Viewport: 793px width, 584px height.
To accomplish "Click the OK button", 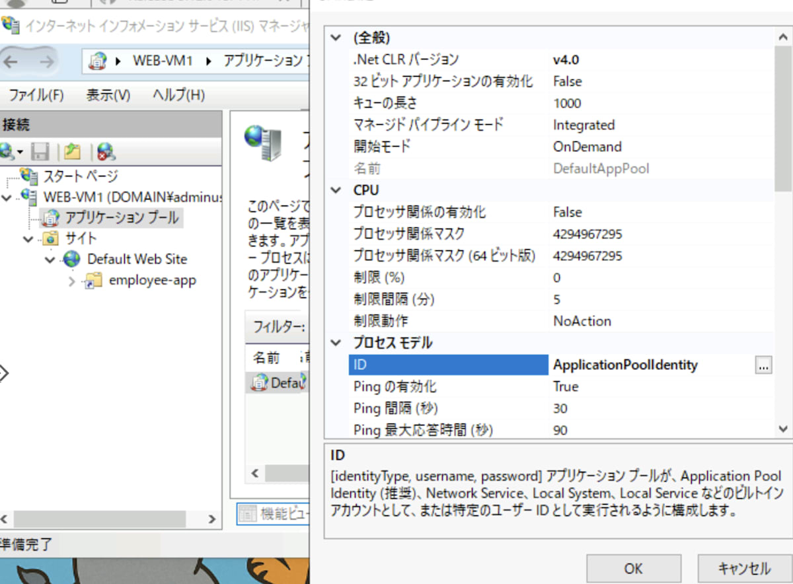I will coord(633,568).
